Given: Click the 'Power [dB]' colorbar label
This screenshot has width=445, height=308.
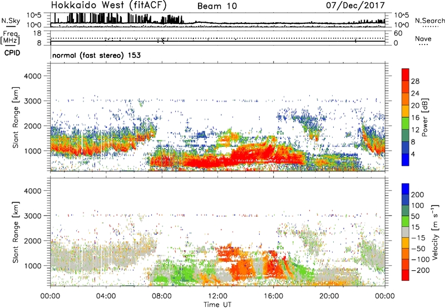Looking at the screenshot, I should 425,117.
